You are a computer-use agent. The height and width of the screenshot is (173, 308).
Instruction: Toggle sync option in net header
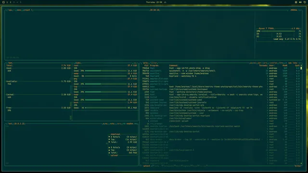[105, 124]
